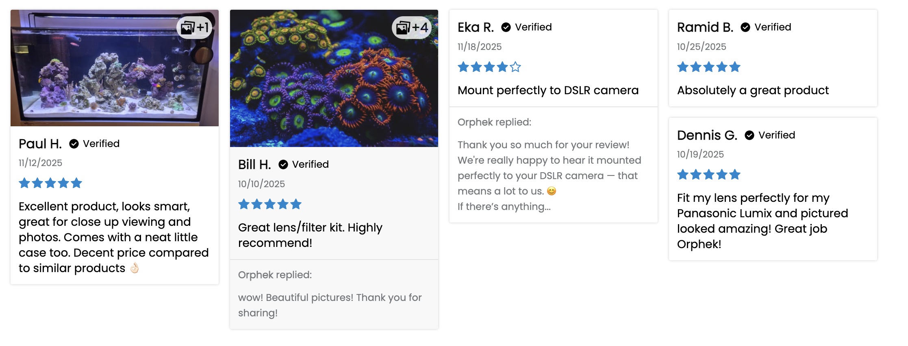Click Ramid B.'s five-star rating

(708, 67)
